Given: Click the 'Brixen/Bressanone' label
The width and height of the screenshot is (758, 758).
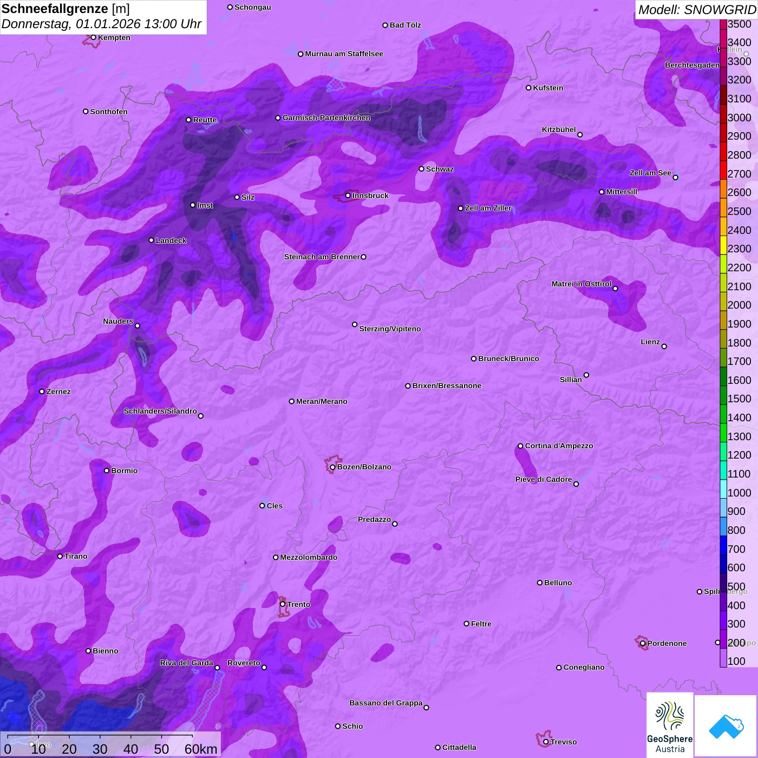Looking at the screenshot, I should click(447, 385).
